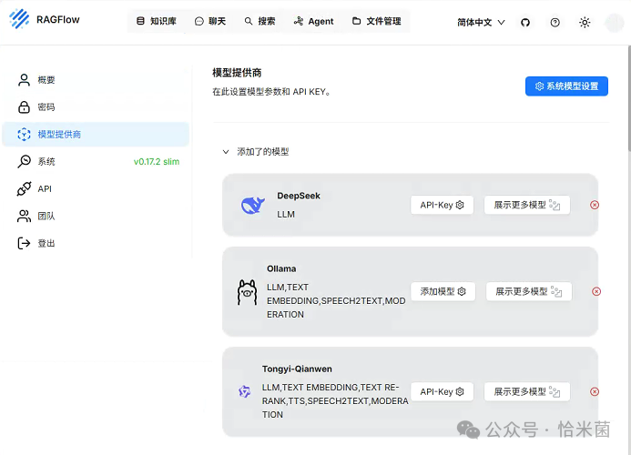Toggle the light/dark theme sun icon

(585, 23)
